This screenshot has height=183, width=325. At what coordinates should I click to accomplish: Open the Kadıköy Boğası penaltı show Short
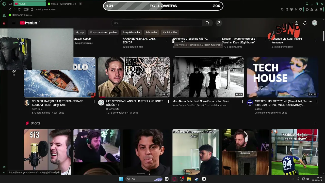tap(295, 152)
